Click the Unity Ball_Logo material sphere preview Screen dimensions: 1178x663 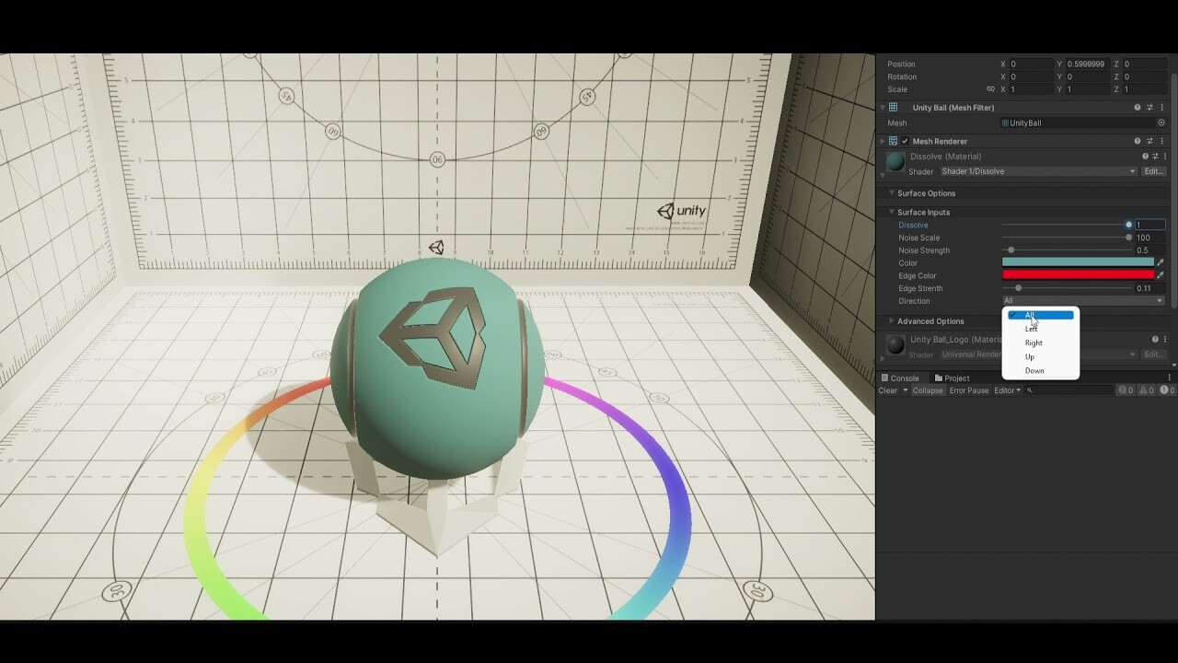click(894, 345)
